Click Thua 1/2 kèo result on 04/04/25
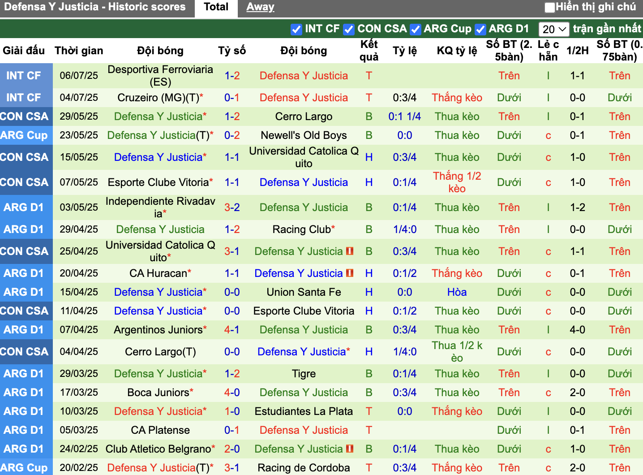 pyautogui.click(x=457, y=352)
